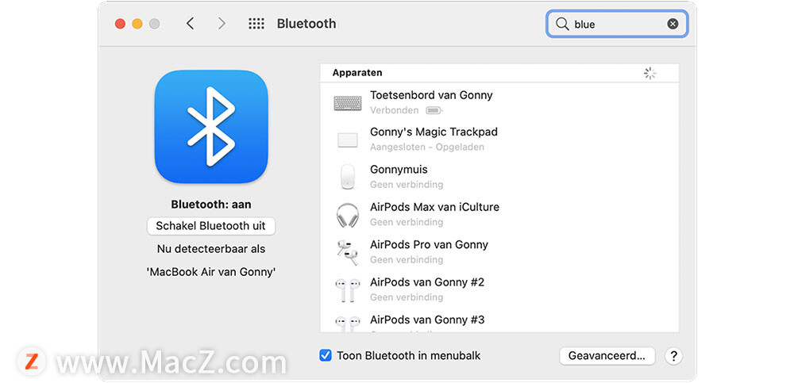Select the AirPods Pro device icon
Image resolution: width=794 pixels, height=383 pixels.
coord(347,252)
